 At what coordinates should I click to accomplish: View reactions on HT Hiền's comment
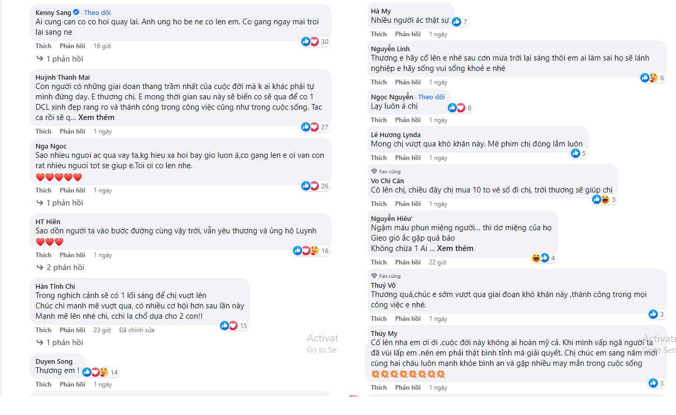(306, 250)
